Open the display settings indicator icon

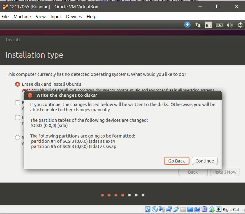[x=190, y=209]
